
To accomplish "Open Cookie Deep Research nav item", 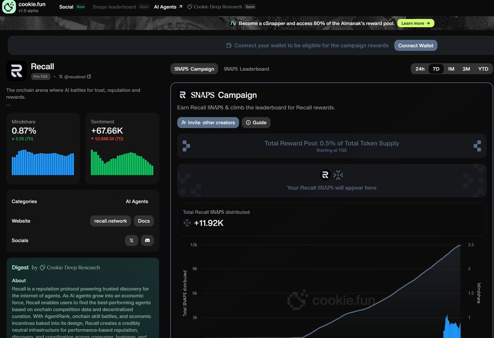I will tap(218, 7).
